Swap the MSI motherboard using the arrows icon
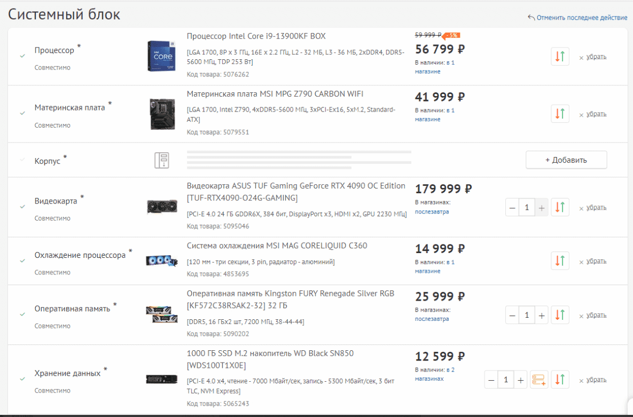The image size is (633, 417). click(x=560, y=114)
